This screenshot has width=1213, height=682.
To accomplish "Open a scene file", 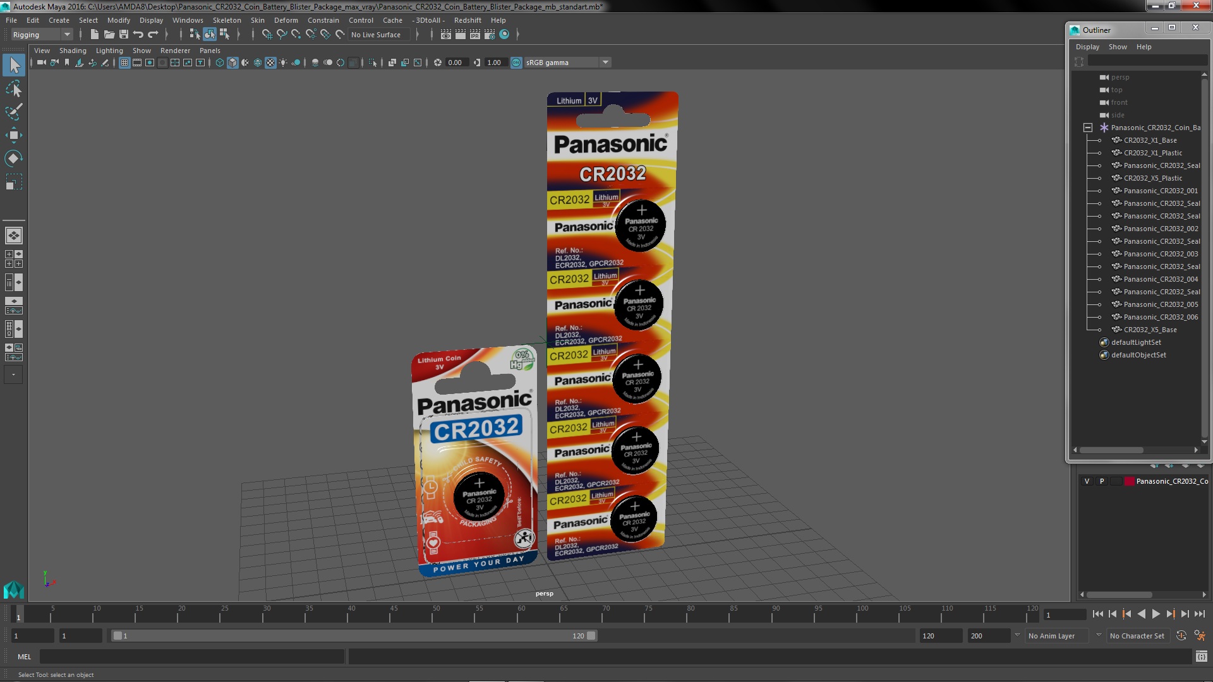I will tap(109, 35).
